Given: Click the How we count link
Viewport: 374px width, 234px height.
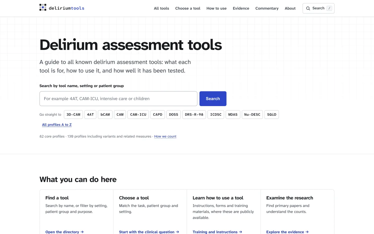Looking at the screenshot, I should pos(165,136).
